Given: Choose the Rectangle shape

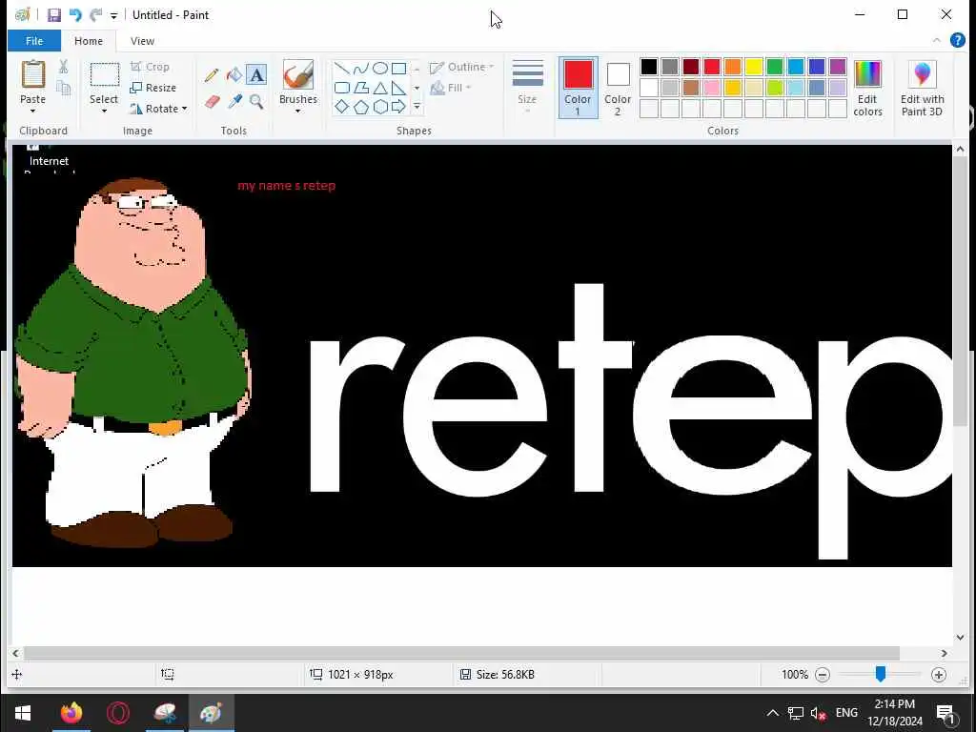Looking at the screenshot, I should (399, 69).
